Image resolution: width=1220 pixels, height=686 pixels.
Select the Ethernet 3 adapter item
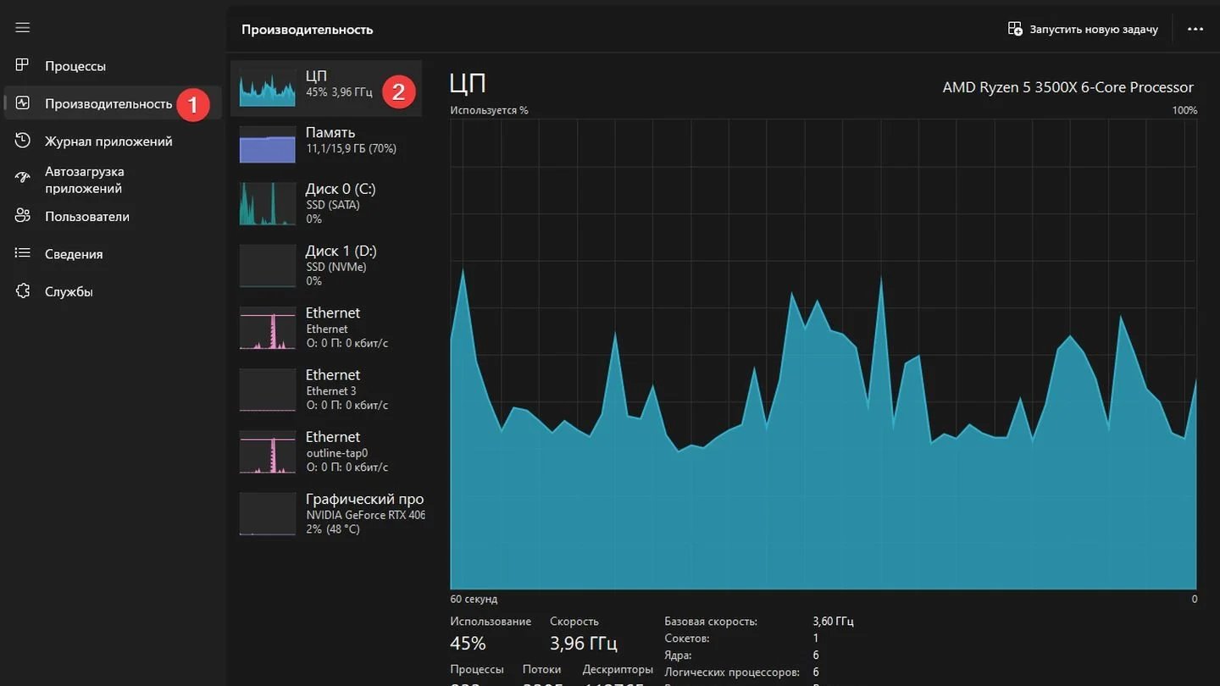[x=326, y=390]
